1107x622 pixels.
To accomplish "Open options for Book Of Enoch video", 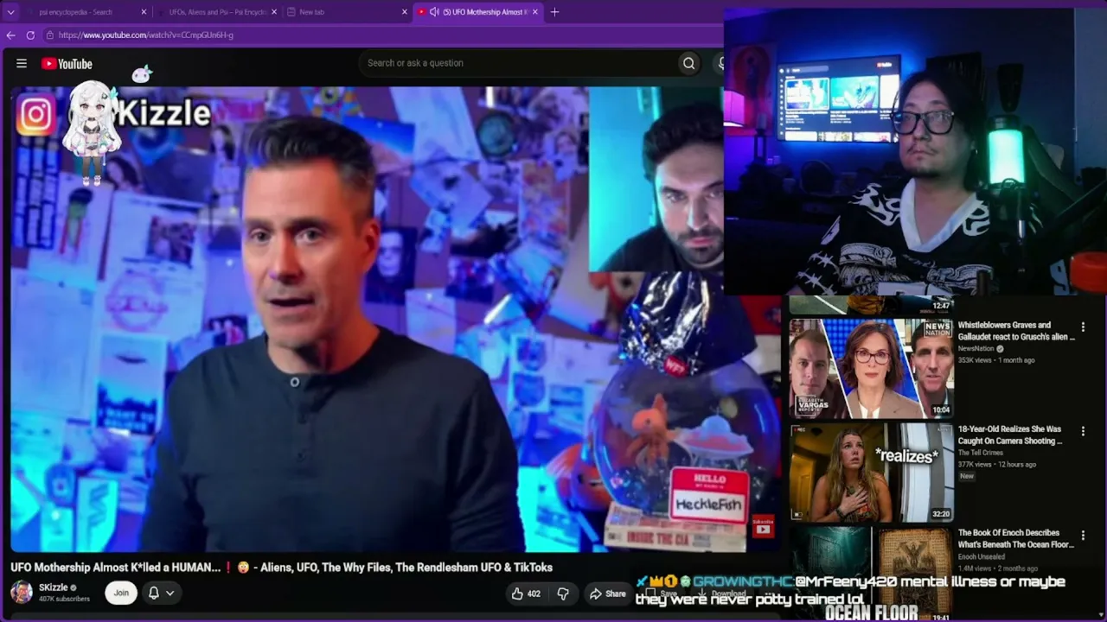I will [x=1083, y=535].
